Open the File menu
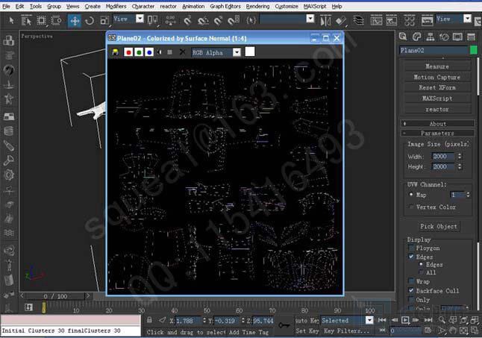 coord(6,6)
